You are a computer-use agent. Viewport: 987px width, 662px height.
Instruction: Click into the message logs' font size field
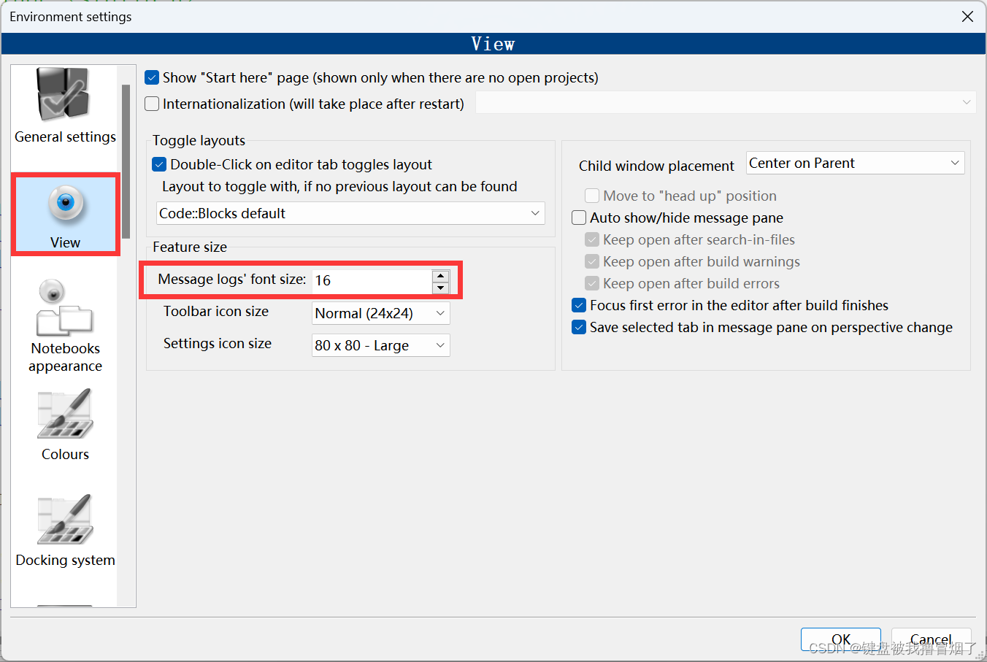coord(372,281)
